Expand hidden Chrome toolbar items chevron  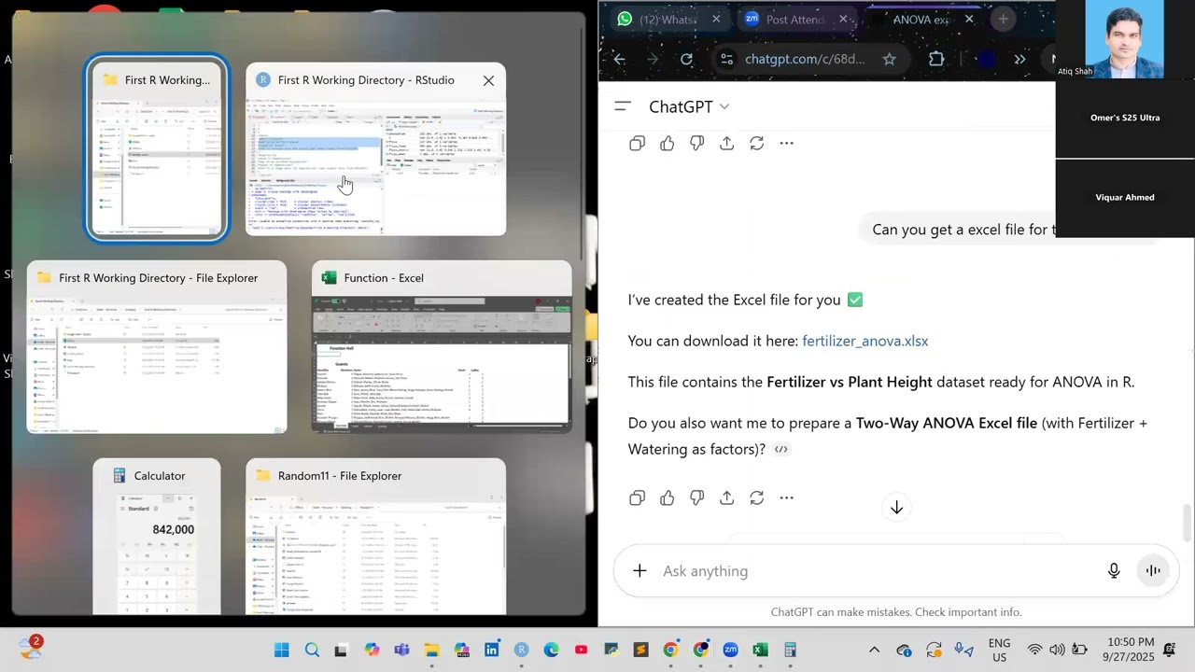coord(1019,59)
